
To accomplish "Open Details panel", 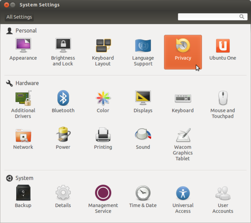I will tap(63, 197).
